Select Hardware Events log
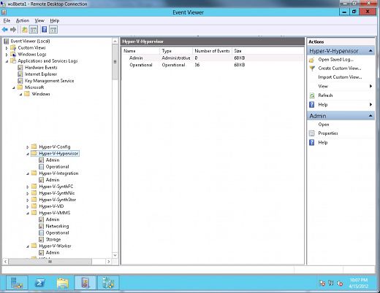 [x=41, y=68]
